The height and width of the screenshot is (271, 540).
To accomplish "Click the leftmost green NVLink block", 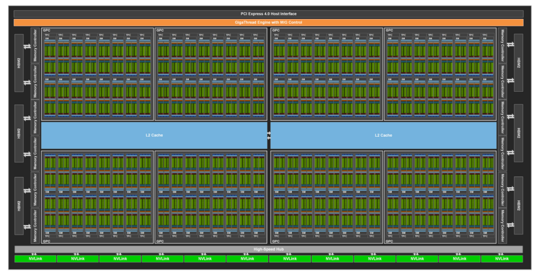I will point(35,259).
